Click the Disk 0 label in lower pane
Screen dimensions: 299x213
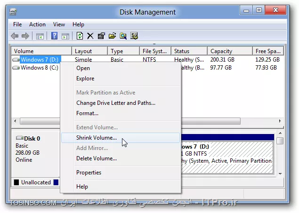(32, 139)
